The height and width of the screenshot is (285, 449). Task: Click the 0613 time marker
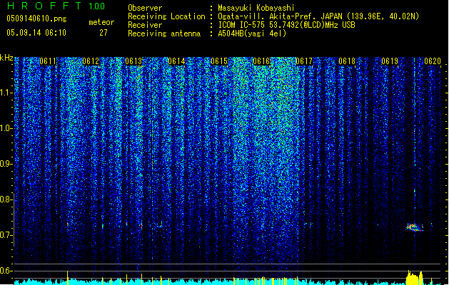(133, 61)
